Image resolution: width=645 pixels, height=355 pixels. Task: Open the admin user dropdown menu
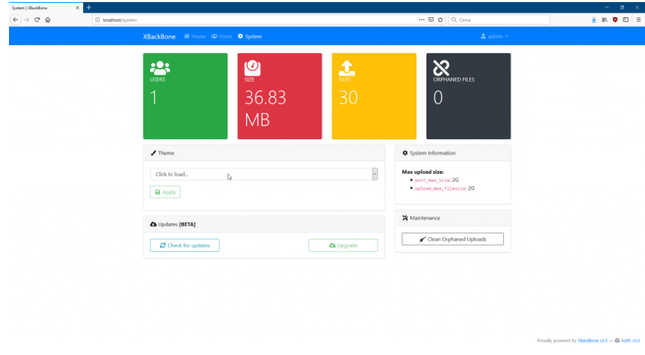point(494,37)
